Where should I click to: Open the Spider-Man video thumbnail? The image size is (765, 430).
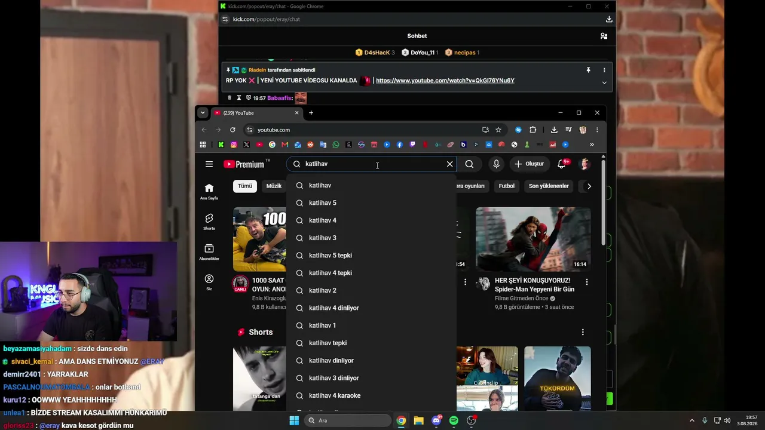pyautogui.click(x=533, y=239)
